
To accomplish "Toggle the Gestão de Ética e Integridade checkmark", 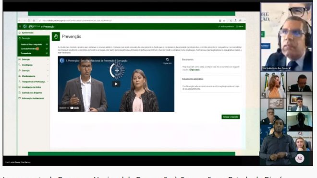I will click(x=47, y=45).
